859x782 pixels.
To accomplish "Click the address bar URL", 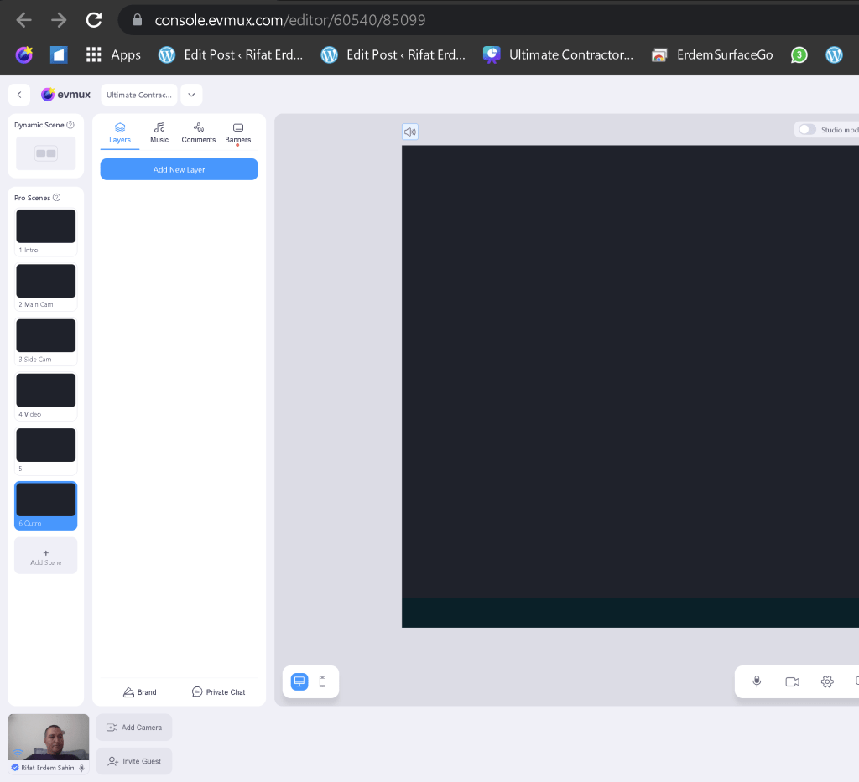I will pyautogui.click(x=289, y=20).
